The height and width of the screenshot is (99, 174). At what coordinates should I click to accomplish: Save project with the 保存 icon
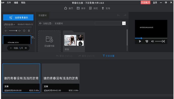(78, 8)
